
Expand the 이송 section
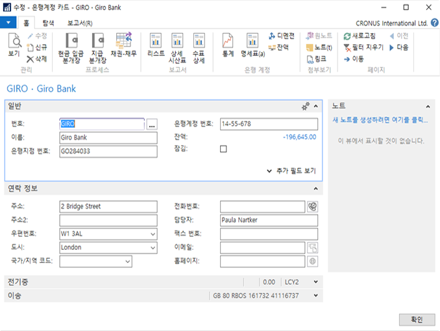tap(315, 295)
